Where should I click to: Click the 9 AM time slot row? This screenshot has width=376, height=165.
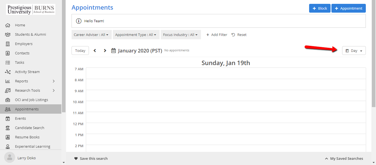coord(226,95)
